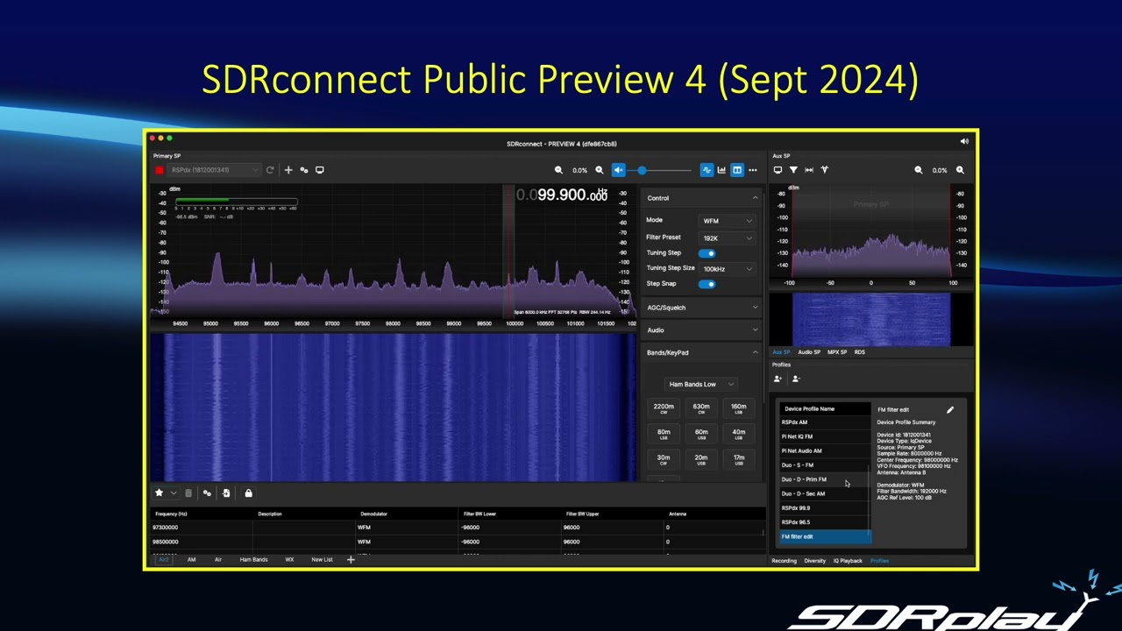Open the RSPdx device selection dropdown
The image size is (1122, 631).
[x=214, y=170]
